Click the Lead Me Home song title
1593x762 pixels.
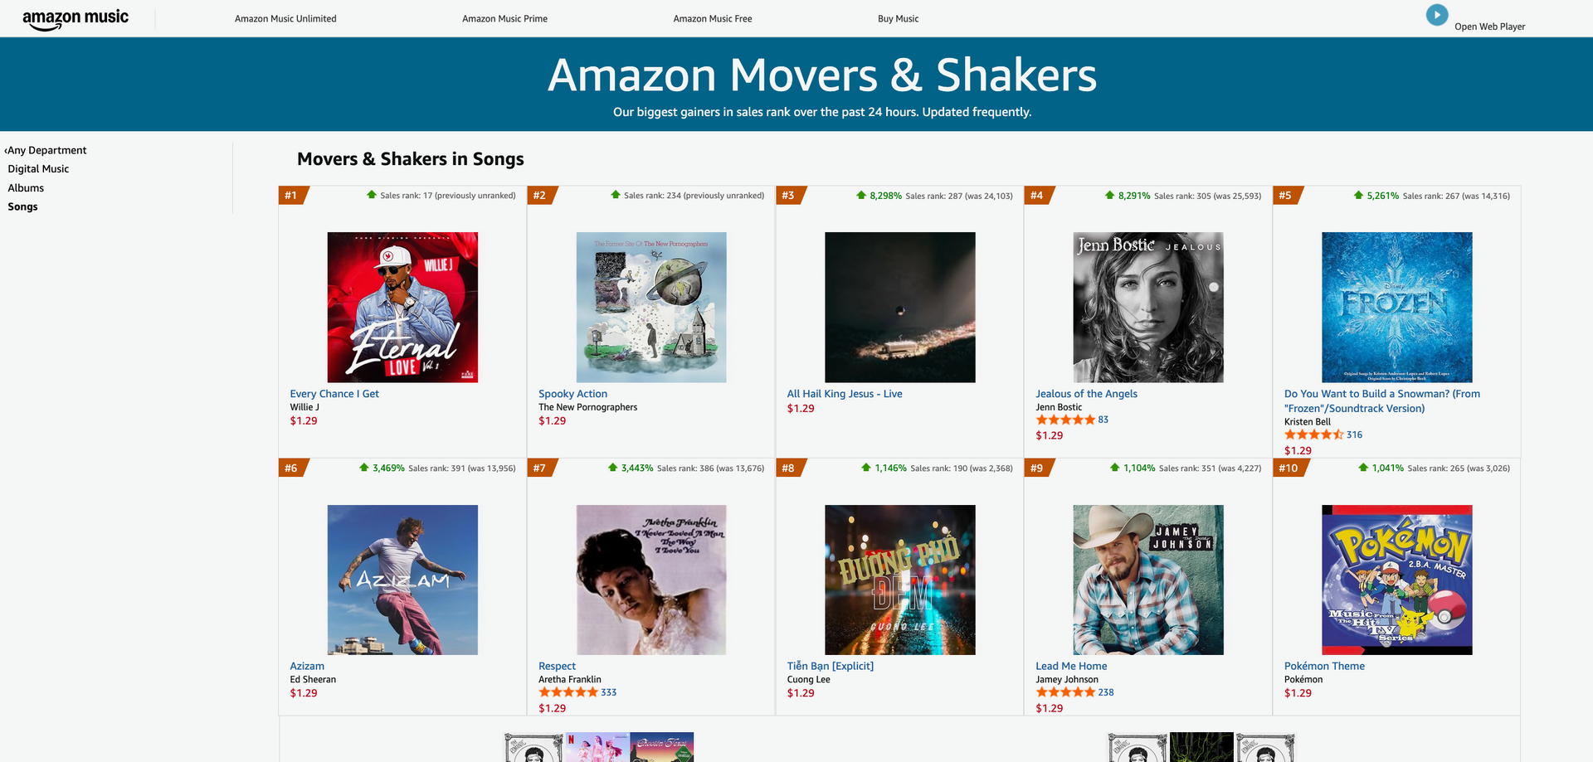coord(1071,666)
